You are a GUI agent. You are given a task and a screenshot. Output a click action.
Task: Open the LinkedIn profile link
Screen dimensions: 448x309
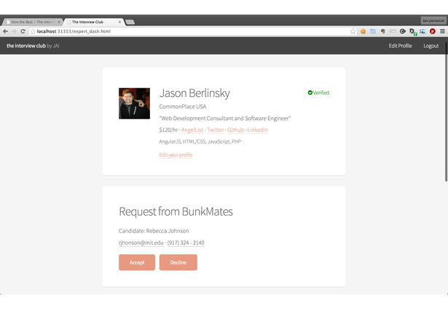click(258, 130)
